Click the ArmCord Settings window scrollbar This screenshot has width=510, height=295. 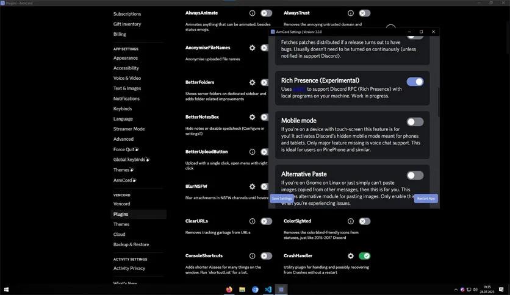tap(439, 102)
